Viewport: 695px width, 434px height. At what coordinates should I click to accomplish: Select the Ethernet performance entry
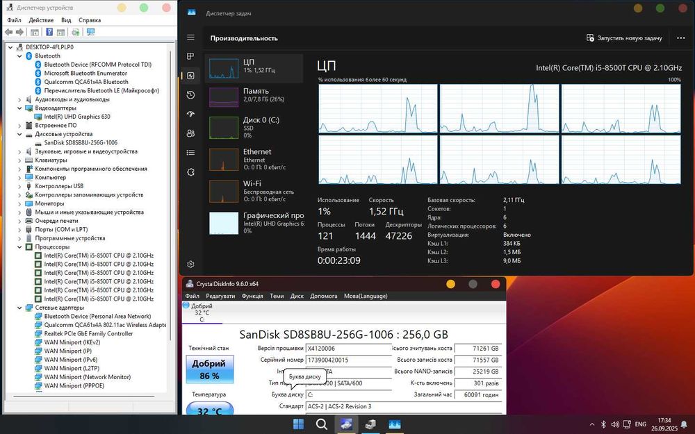254,160
